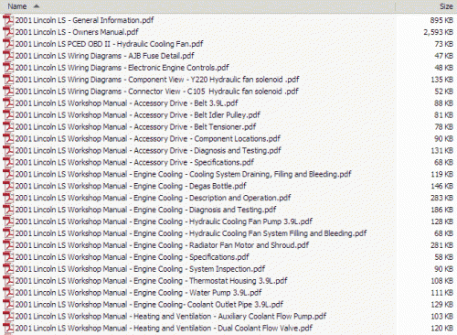
Task: Click file name ending 'Thermostat Housing 3.9L.pdf'
Action: tap(152, 281)
